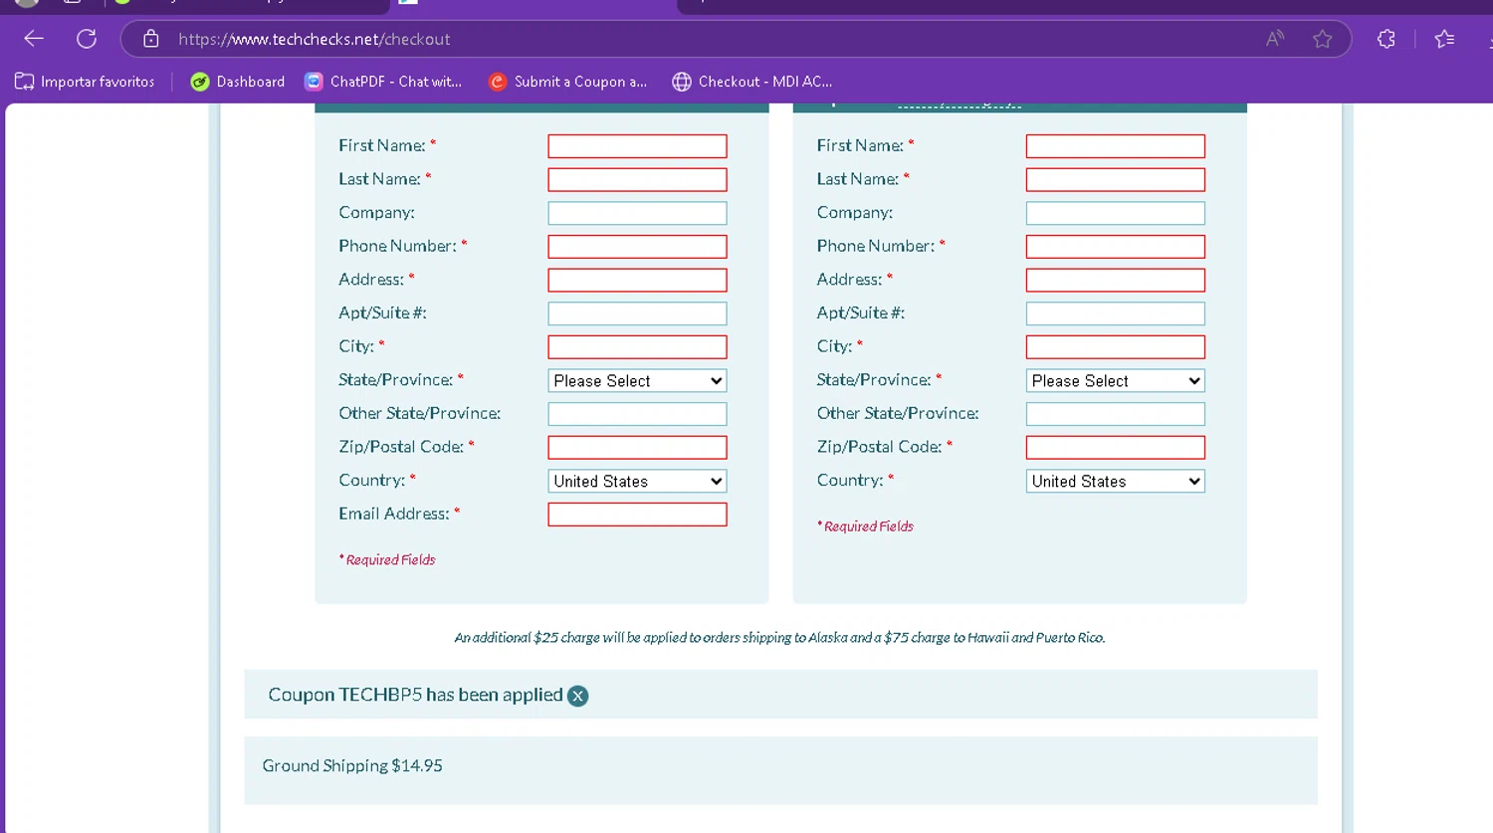The image size is (1493, 833).
Task: Click billing Other State/Province field
Action: (637, 414)
